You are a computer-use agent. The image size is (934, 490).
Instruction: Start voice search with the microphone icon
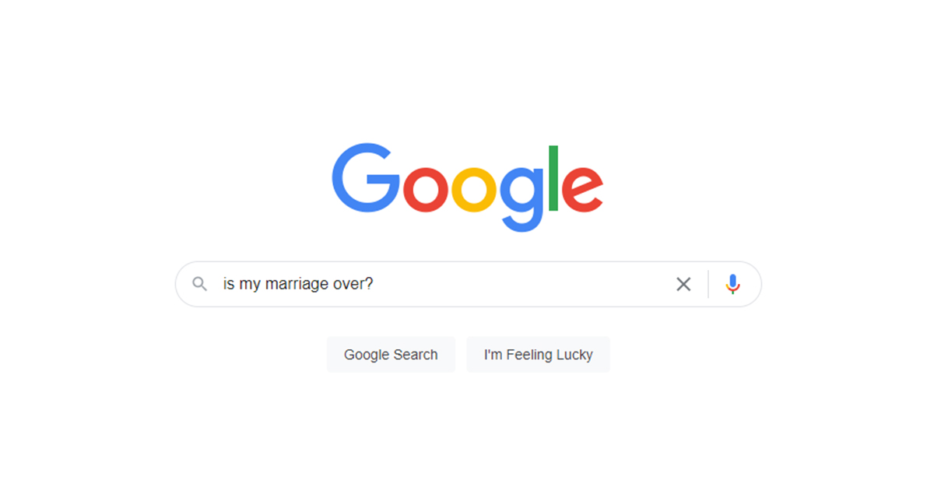732,285
